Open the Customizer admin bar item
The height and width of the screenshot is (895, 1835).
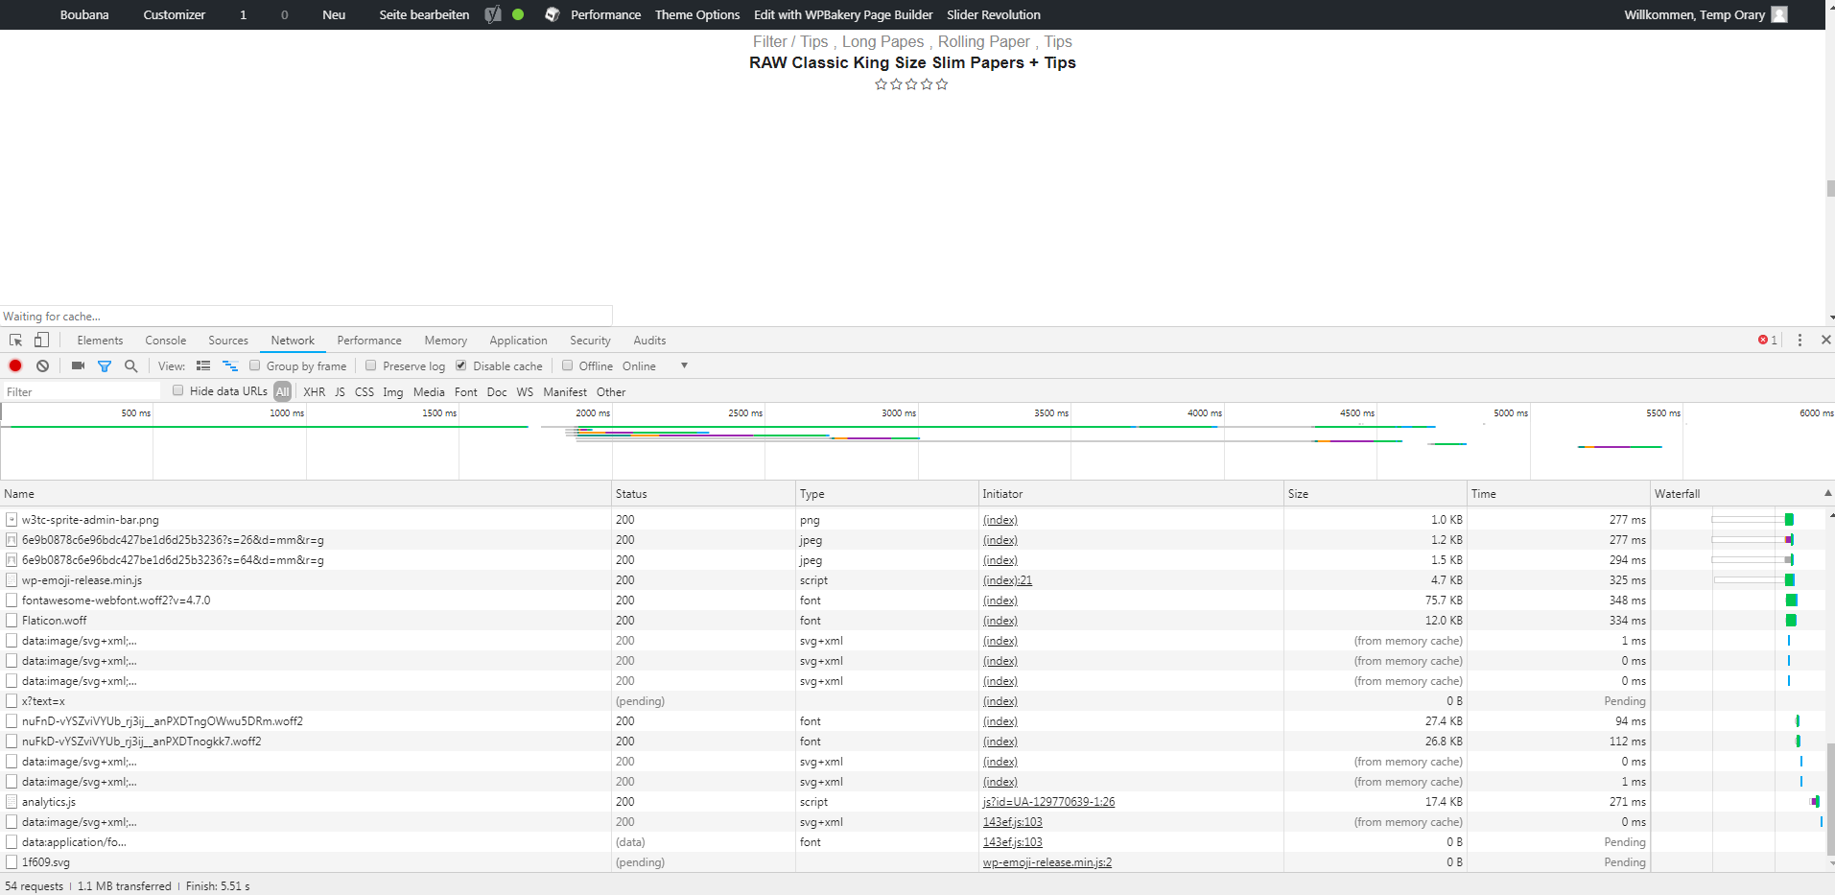[x=174, y=14]
